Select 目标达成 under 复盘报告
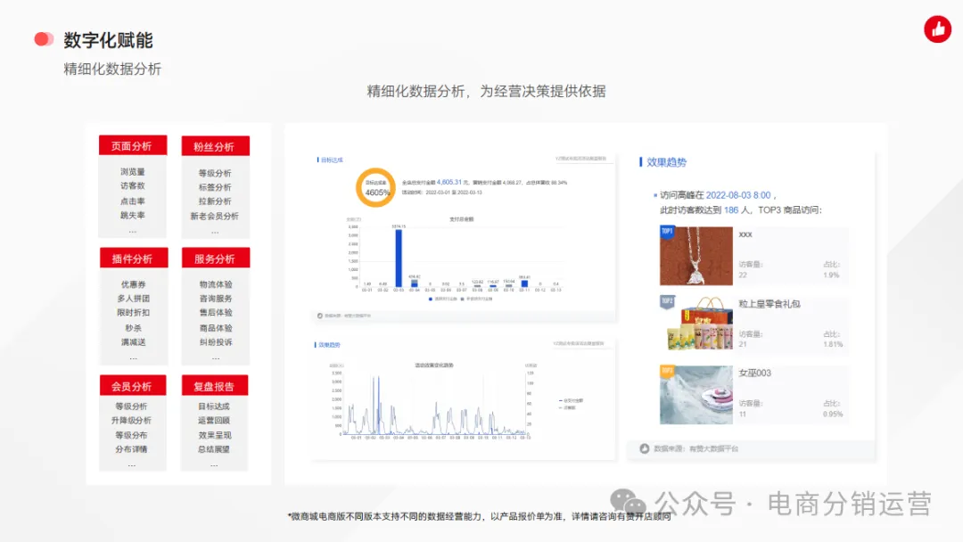Image resolution: width=963 pixels, height=542 pixels. [214, 406]
